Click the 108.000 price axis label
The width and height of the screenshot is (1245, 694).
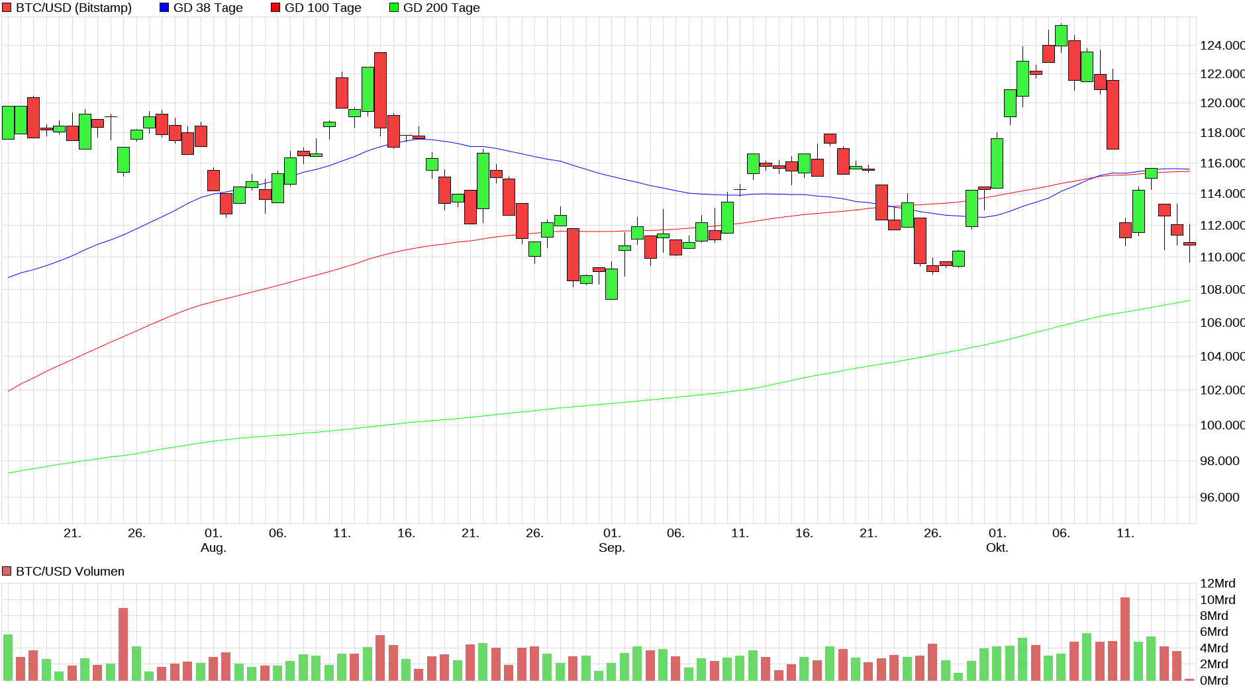(1222, 289)
